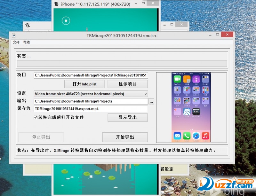The width and height of the screenshot is (256, 196).
Task: Click the recording indicator circle in iPhone window
Action: 66,21
